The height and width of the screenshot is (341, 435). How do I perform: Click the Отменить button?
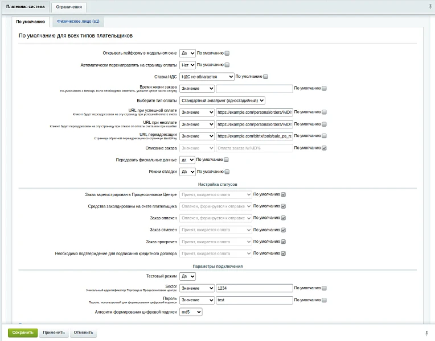pyautogui.click(x=83, y=332)
